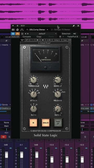Select the top purple audio waveform clip
This screenshot has height=168, width=94.
(47, 4)
